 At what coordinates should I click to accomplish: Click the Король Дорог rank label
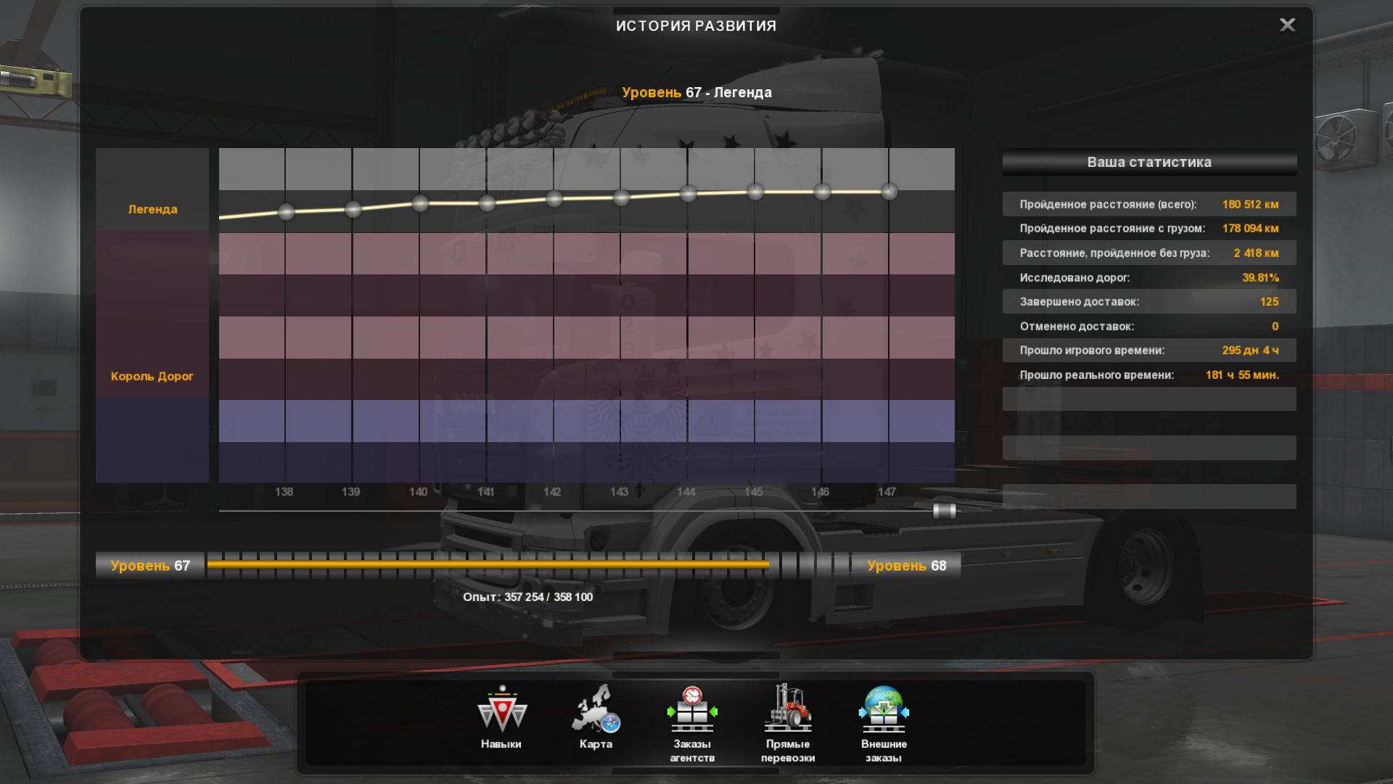[x=152, y=376]
